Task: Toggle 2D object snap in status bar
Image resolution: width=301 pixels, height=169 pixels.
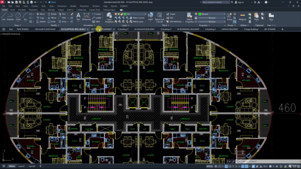Action: (246, 166)
